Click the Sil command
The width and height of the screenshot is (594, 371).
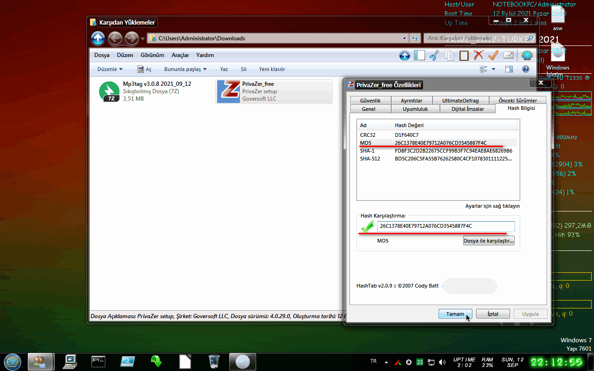coord(244,69)
